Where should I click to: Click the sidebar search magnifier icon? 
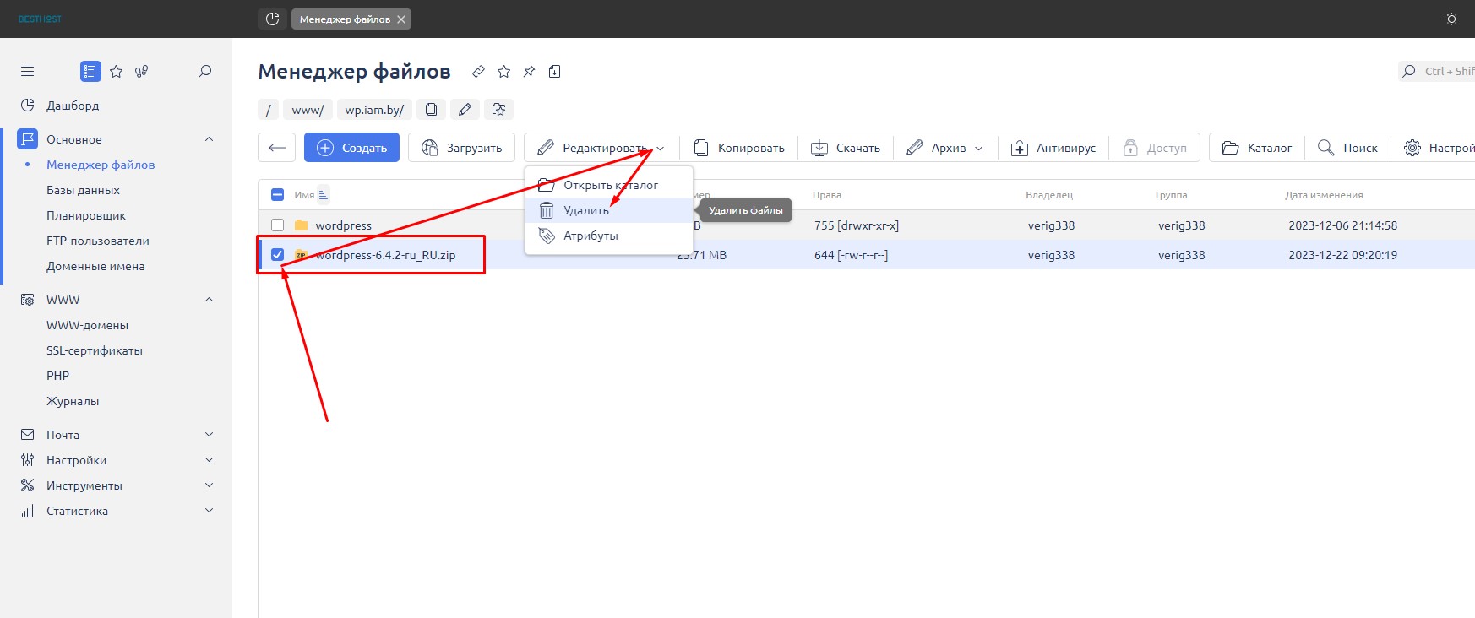click(204, 72)
